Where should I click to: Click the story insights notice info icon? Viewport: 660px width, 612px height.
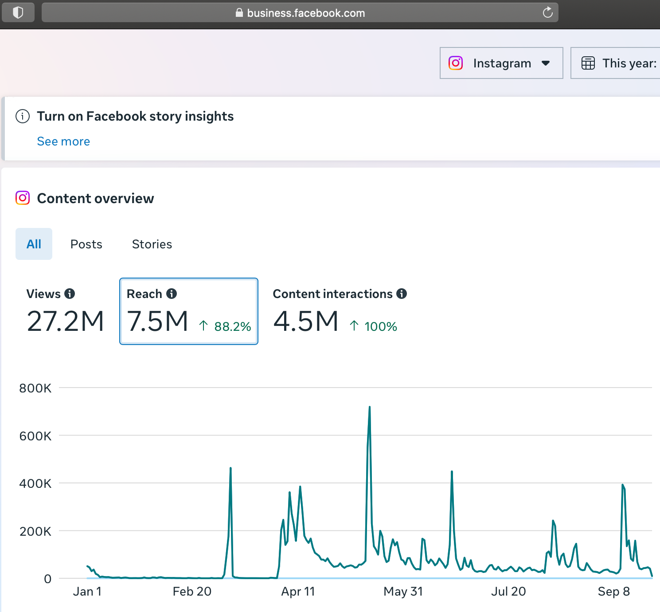tap(23, 116)
